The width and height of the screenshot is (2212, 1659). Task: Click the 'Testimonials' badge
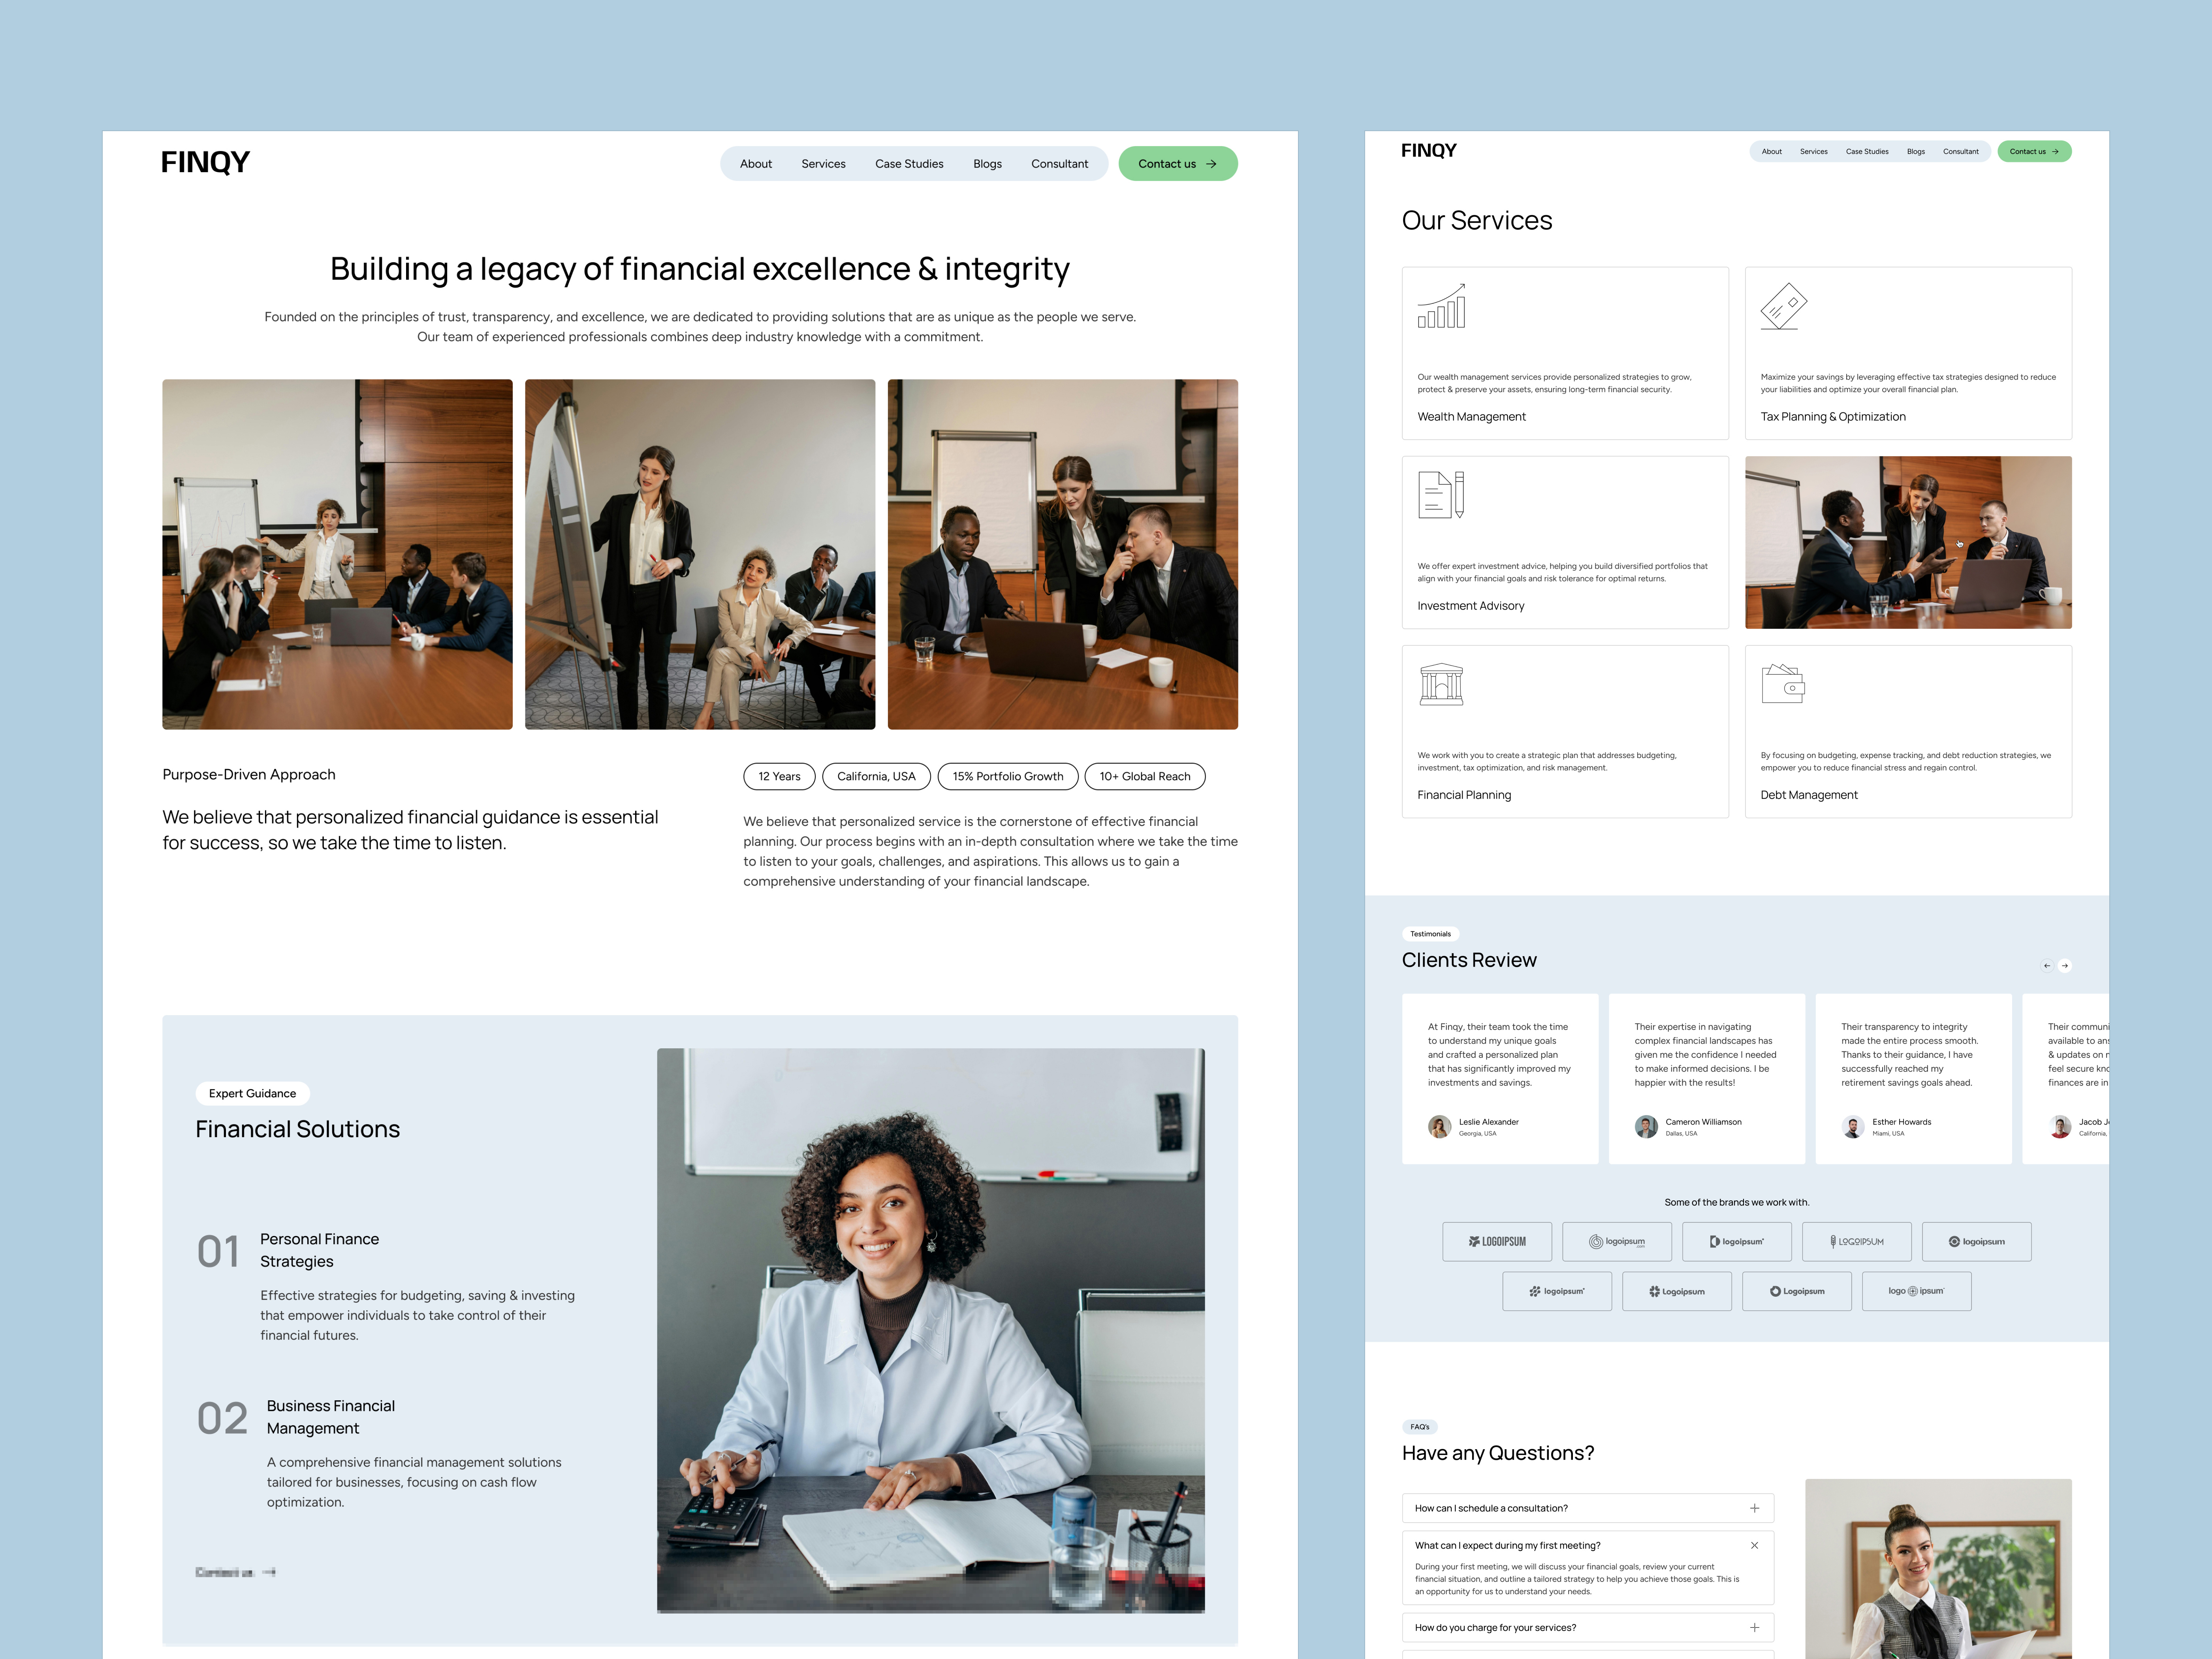[x=1430, y=934]
